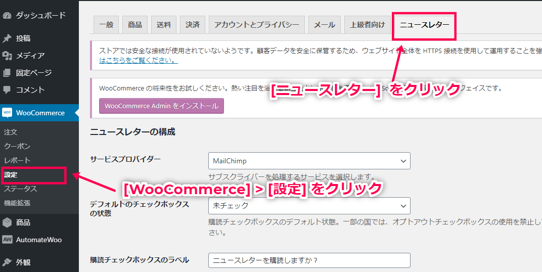Image resolution: width=542 pixels, height=272 pixels.
Task: Click the サブスクライバーを処理するサービスを選択します description
Action: (292, 177)
